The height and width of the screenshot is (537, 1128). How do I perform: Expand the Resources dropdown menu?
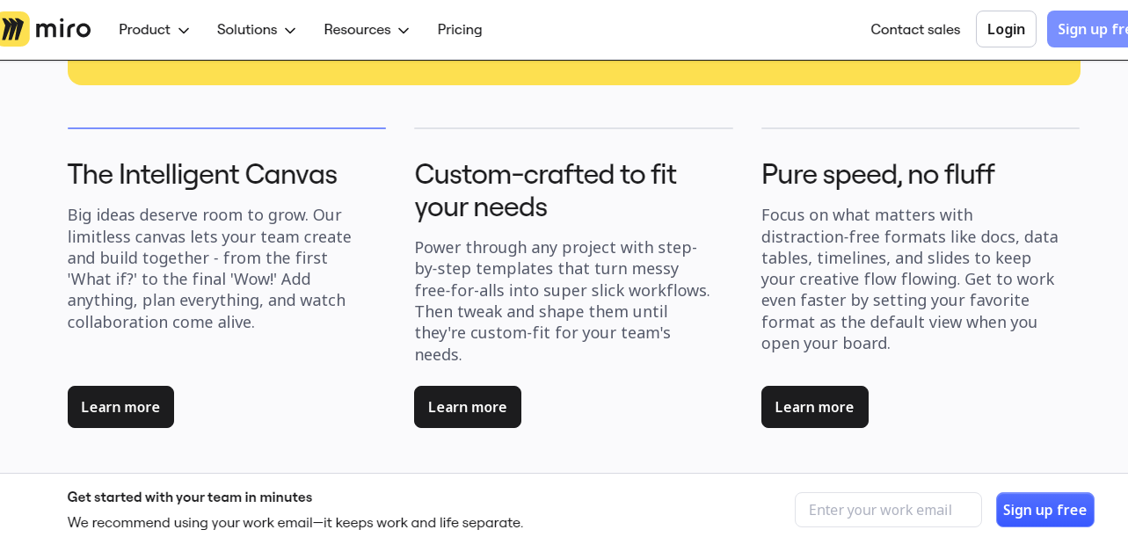pos(366,30)
